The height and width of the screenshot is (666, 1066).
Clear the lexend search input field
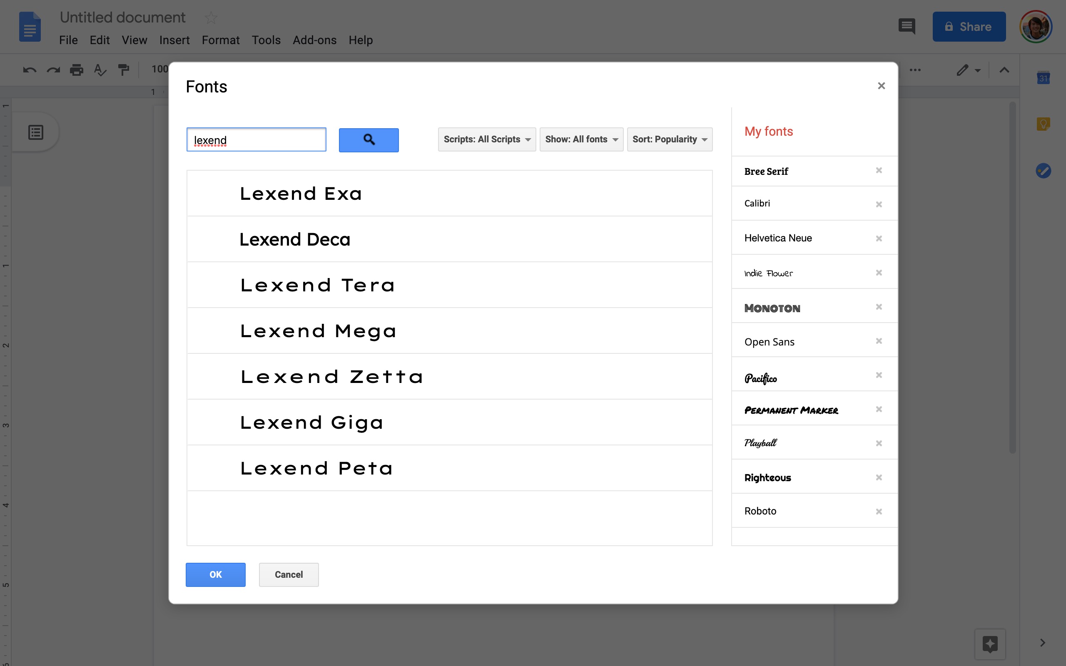[x=257, y=139]
